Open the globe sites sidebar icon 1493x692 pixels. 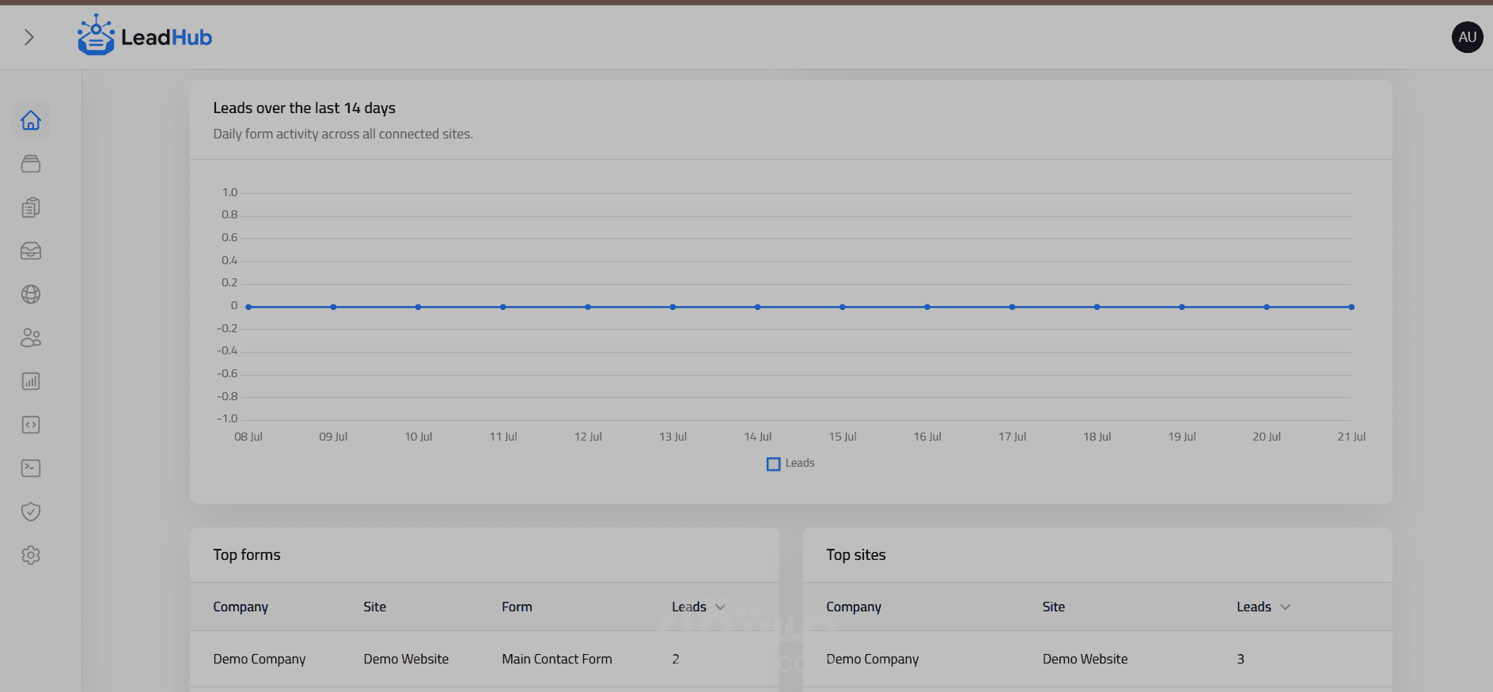[31, 294]
